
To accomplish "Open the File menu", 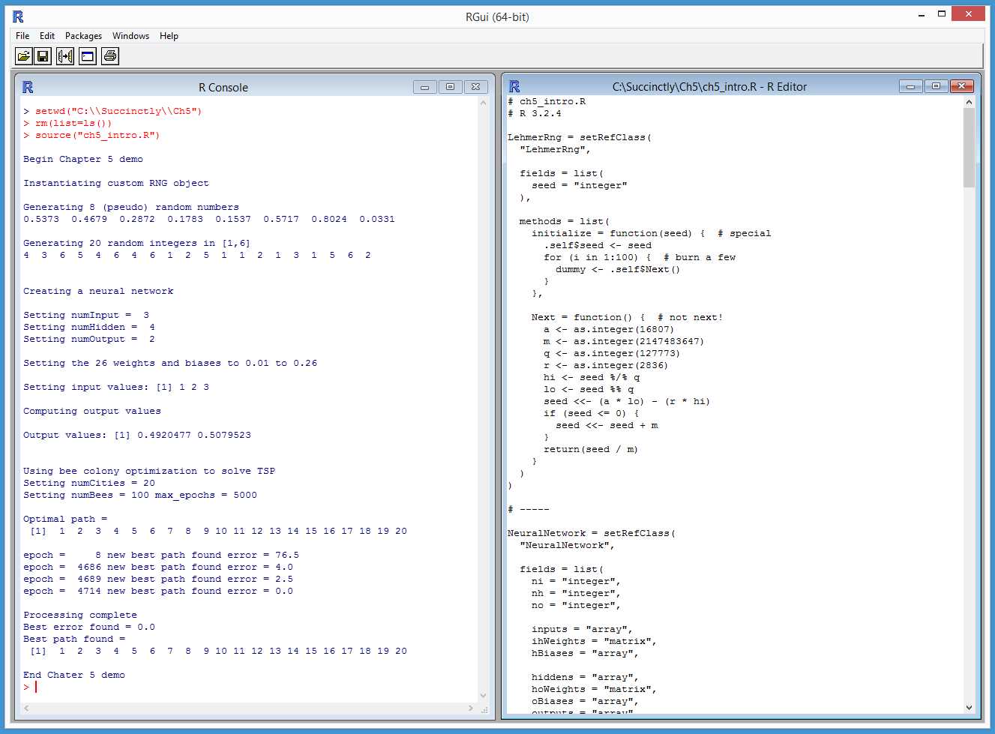I will tap(22, 35).
